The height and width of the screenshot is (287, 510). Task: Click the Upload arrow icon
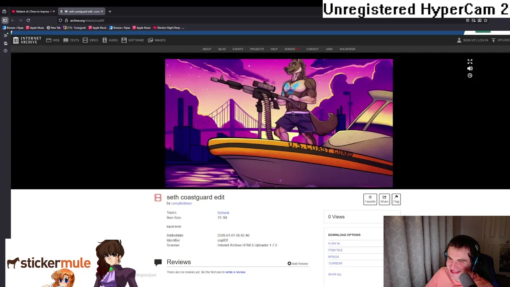(493, 40)
